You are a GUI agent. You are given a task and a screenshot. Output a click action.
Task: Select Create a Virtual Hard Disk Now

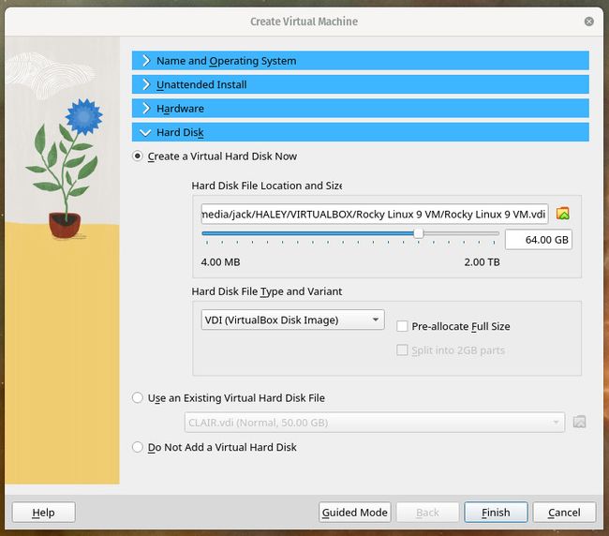pos(138,156)
